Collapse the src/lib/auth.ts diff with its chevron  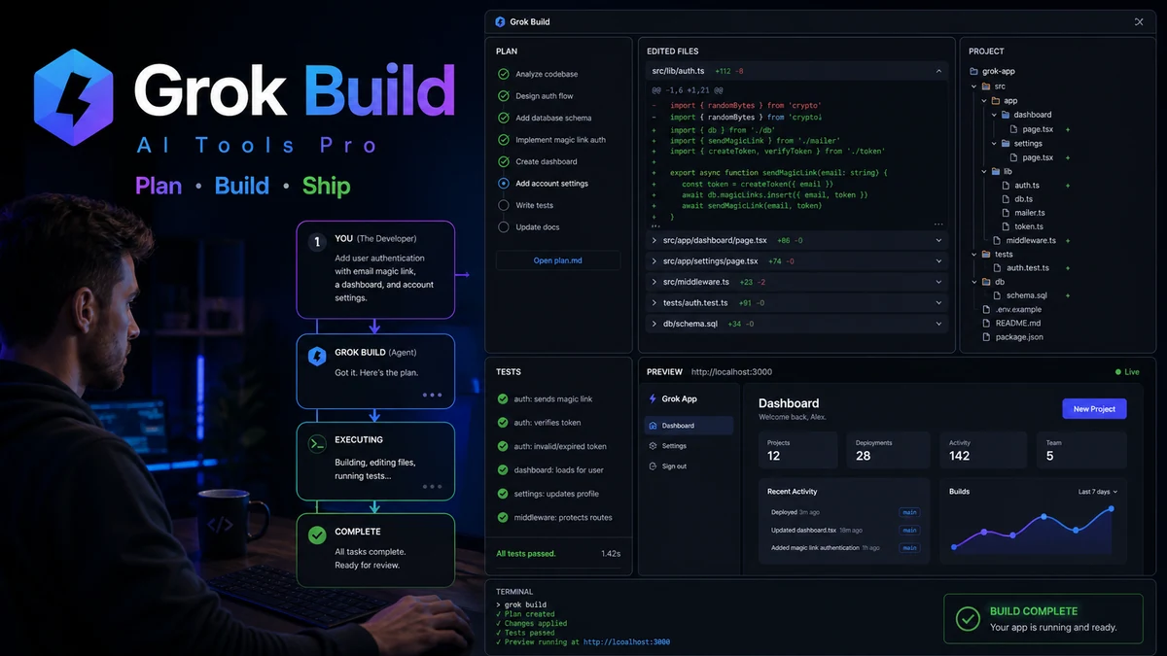pyautogui.click(x=938, y=71)
